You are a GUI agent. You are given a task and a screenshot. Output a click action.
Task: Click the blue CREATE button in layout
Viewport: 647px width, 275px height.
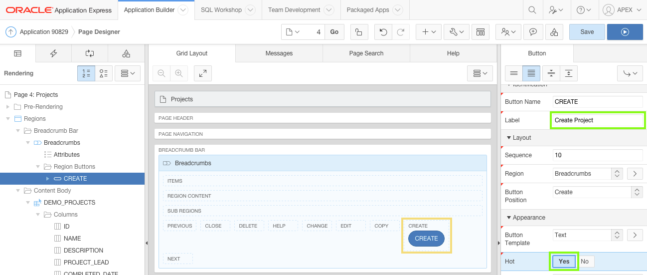point(426,239)
